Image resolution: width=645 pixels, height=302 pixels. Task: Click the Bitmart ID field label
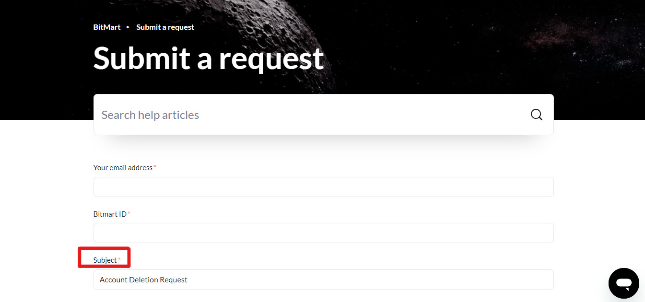pyautogui.click(x=110, y=214)
